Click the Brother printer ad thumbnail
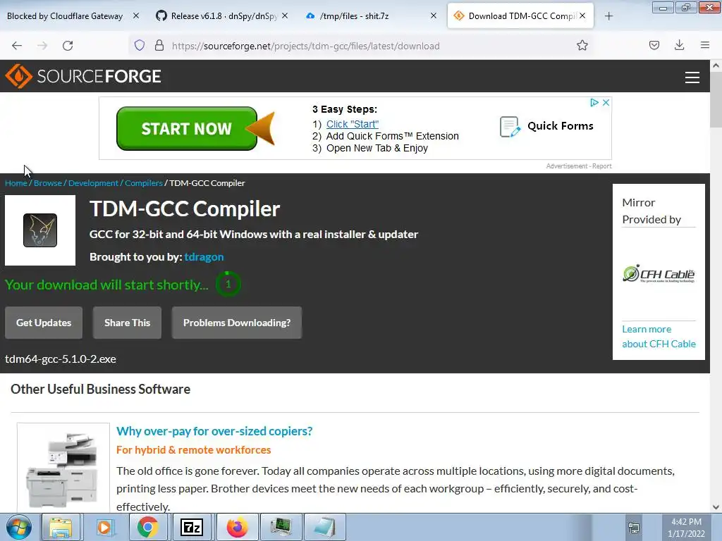Image resolution: width=722 pixels, height=541 pixels. coord(63,468)
